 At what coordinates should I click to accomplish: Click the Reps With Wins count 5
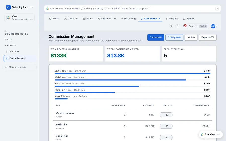tap(165, 56)
